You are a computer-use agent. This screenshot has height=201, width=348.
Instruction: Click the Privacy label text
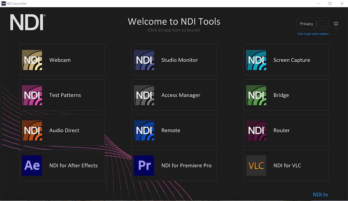click(x=306, y=24)
